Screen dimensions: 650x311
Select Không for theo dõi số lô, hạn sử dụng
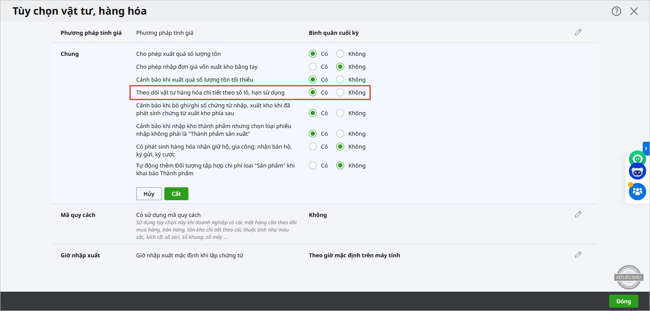[x=340, y=92]
